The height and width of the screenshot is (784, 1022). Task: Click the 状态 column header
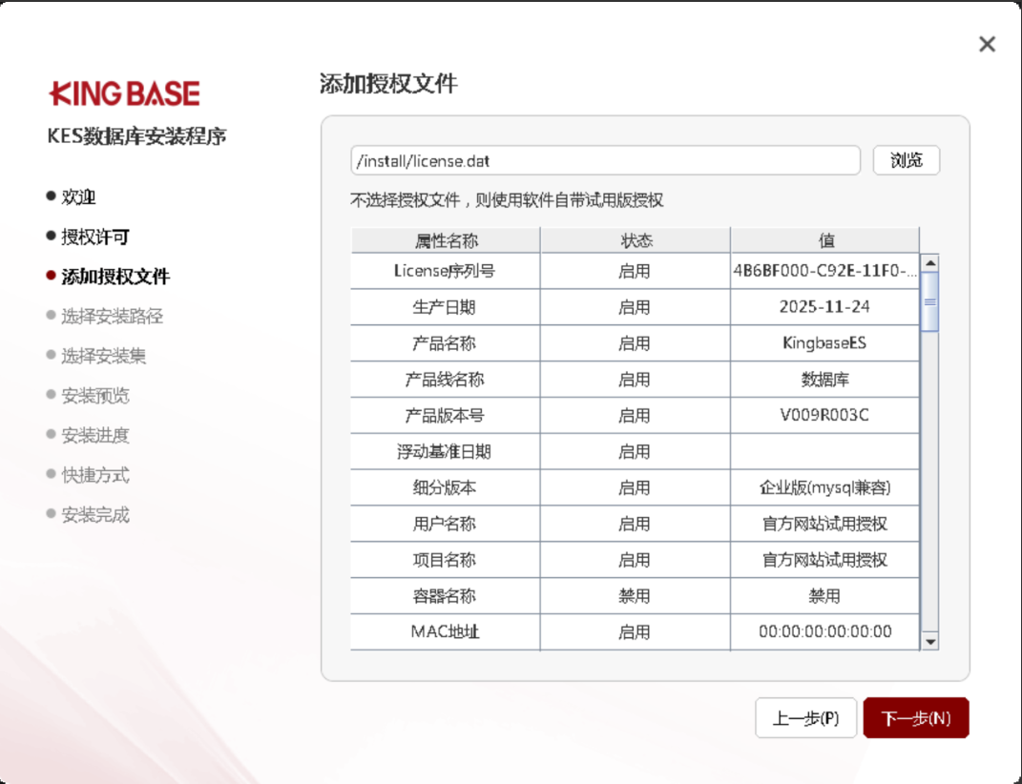tap(636, 240)
